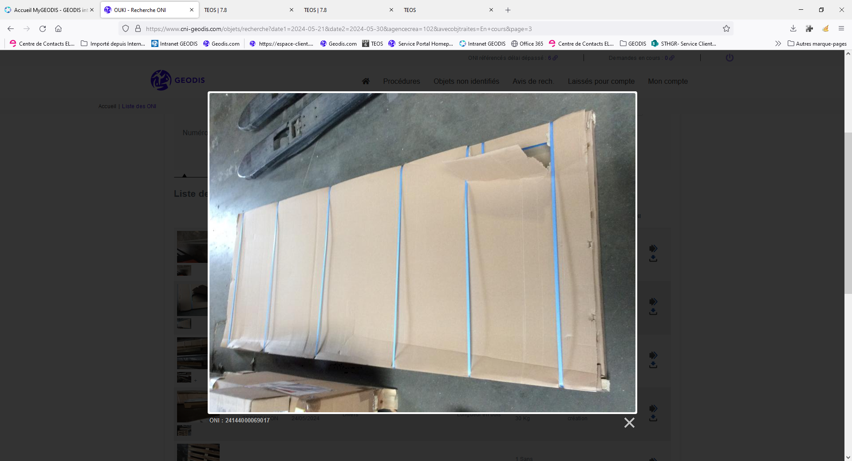Viewport: 852px width, 461px height.
Task: Open a new browser tab
Action: click(x=508, y=10)
